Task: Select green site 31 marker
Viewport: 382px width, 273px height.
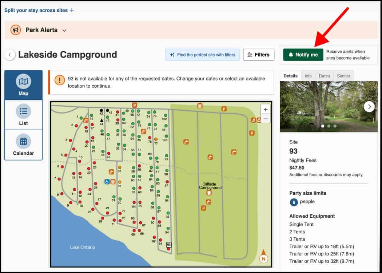Action: point(114,197)
